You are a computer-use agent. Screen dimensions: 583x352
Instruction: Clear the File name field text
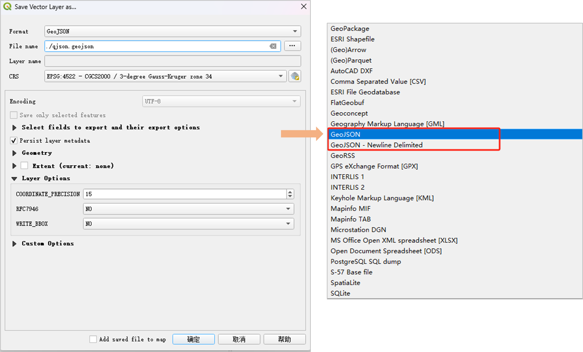click(273, 46)
